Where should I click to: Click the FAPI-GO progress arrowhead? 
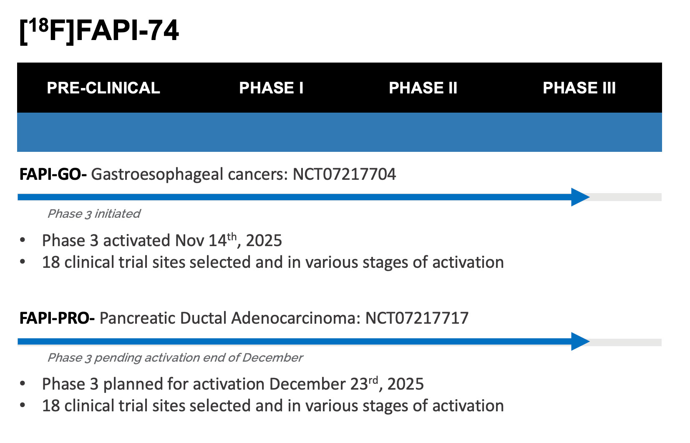(x=579, y=197)
